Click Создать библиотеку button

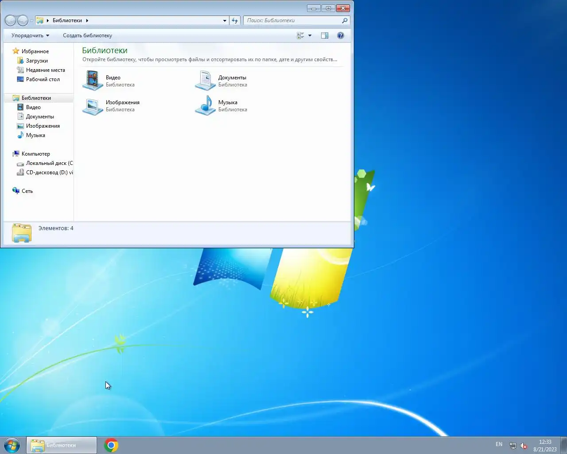click(x=87, y=35)
